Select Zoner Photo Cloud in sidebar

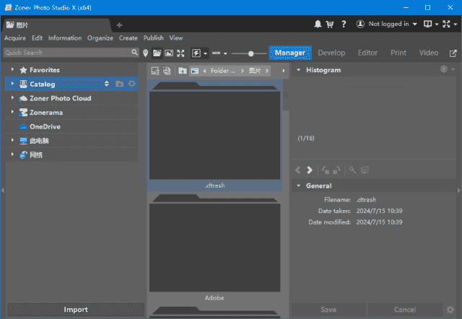[60, 98]
